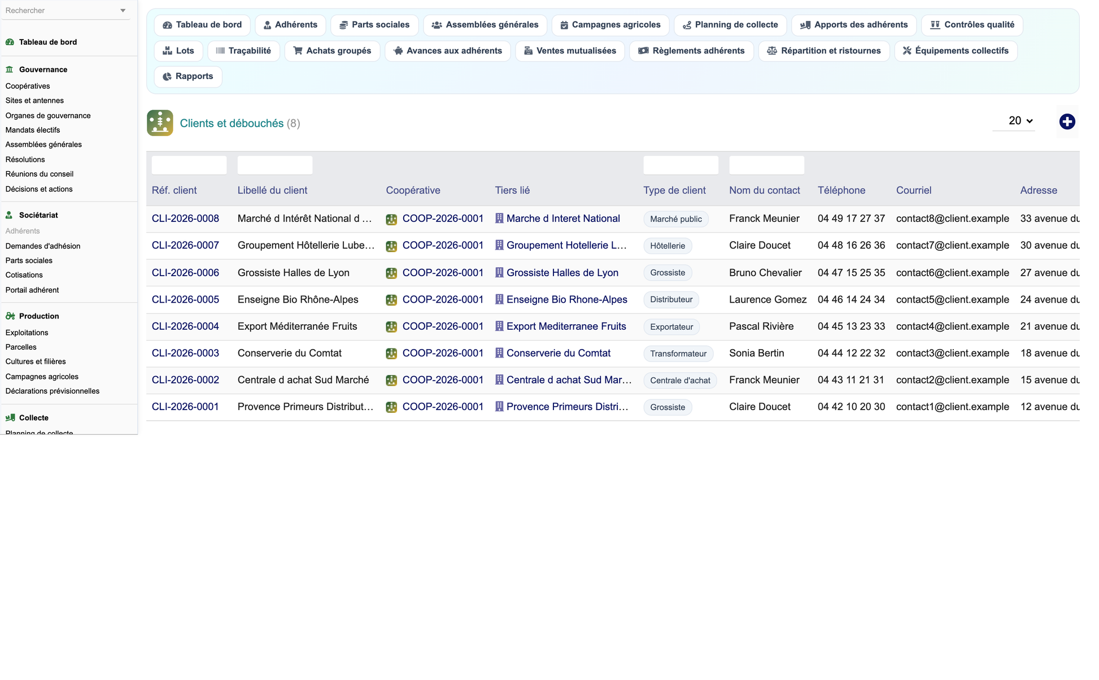Open Enseigne Bio Rhone-Alpes tiers link
The height and width of the screenshot is (680, 1099).
pos(566,299)
